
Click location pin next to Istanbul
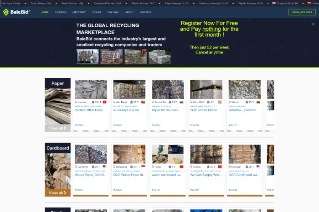pos(76,102)
